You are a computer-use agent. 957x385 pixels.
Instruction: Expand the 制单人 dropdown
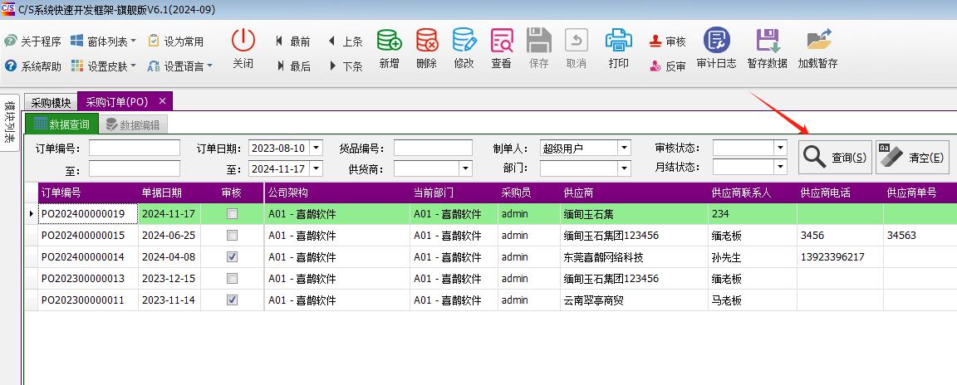coord(624,149)
